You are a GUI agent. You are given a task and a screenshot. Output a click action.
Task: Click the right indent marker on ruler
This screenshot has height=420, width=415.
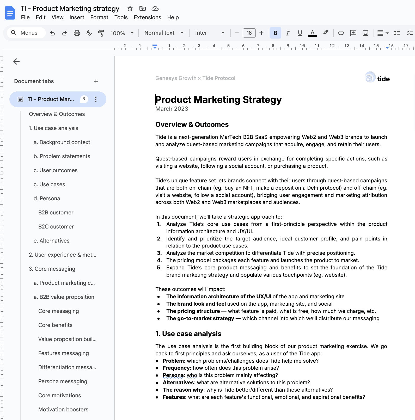387,47
